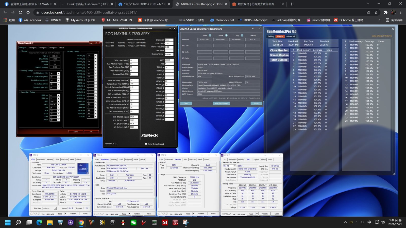Show hidden system tray icons chevron

coord(345,222)
